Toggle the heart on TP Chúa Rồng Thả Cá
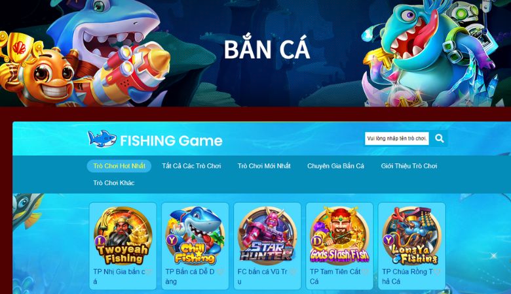511x294 pixels. coord(438,272)
